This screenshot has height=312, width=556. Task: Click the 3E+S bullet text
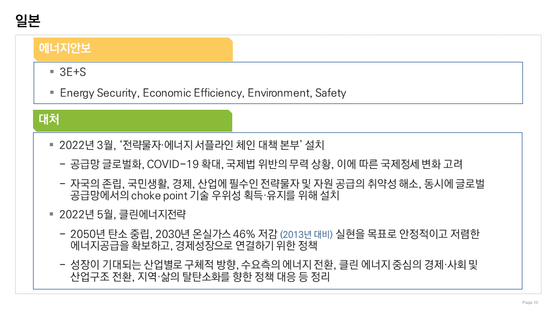click(x=73, y=72)
